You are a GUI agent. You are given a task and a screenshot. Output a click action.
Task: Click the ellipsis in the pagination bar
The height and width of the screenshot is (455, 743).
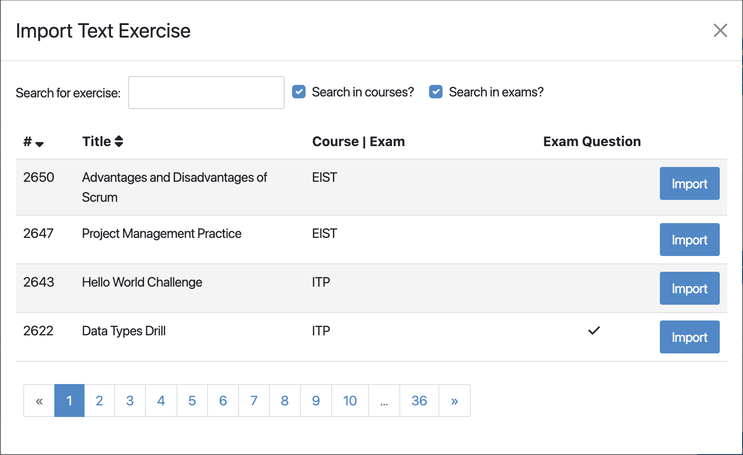click(384, 400)
